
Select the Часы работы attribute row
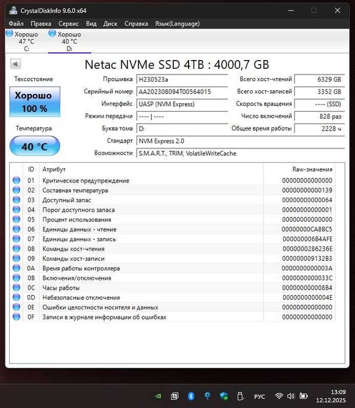(173, 288)
